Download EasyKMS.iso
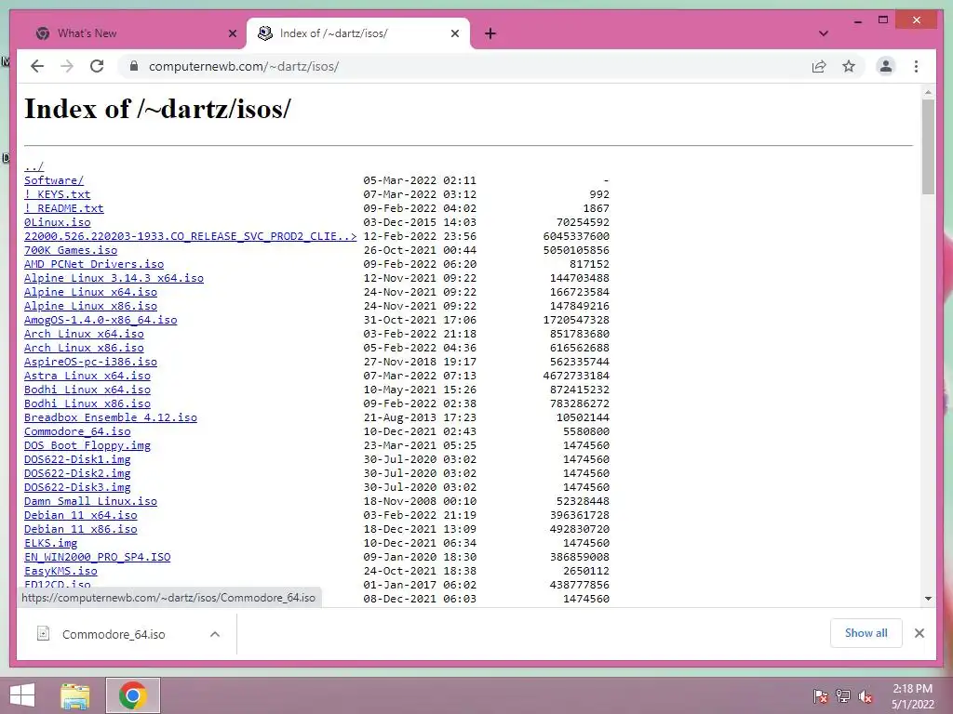This screenshot has height=714, width=953. click(x=60, y=572)
